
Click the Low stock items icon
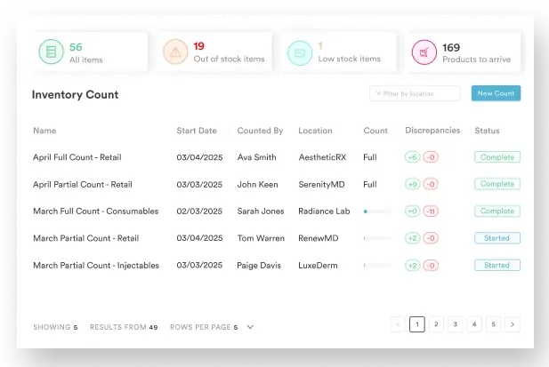pyautogui.click(x=300, y=52)
